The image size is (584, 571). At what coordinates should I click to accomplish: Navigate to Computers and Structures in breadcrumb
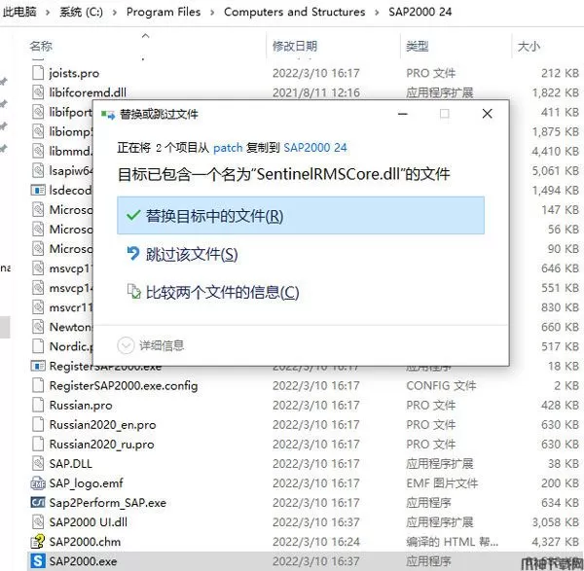pos(295,12)
